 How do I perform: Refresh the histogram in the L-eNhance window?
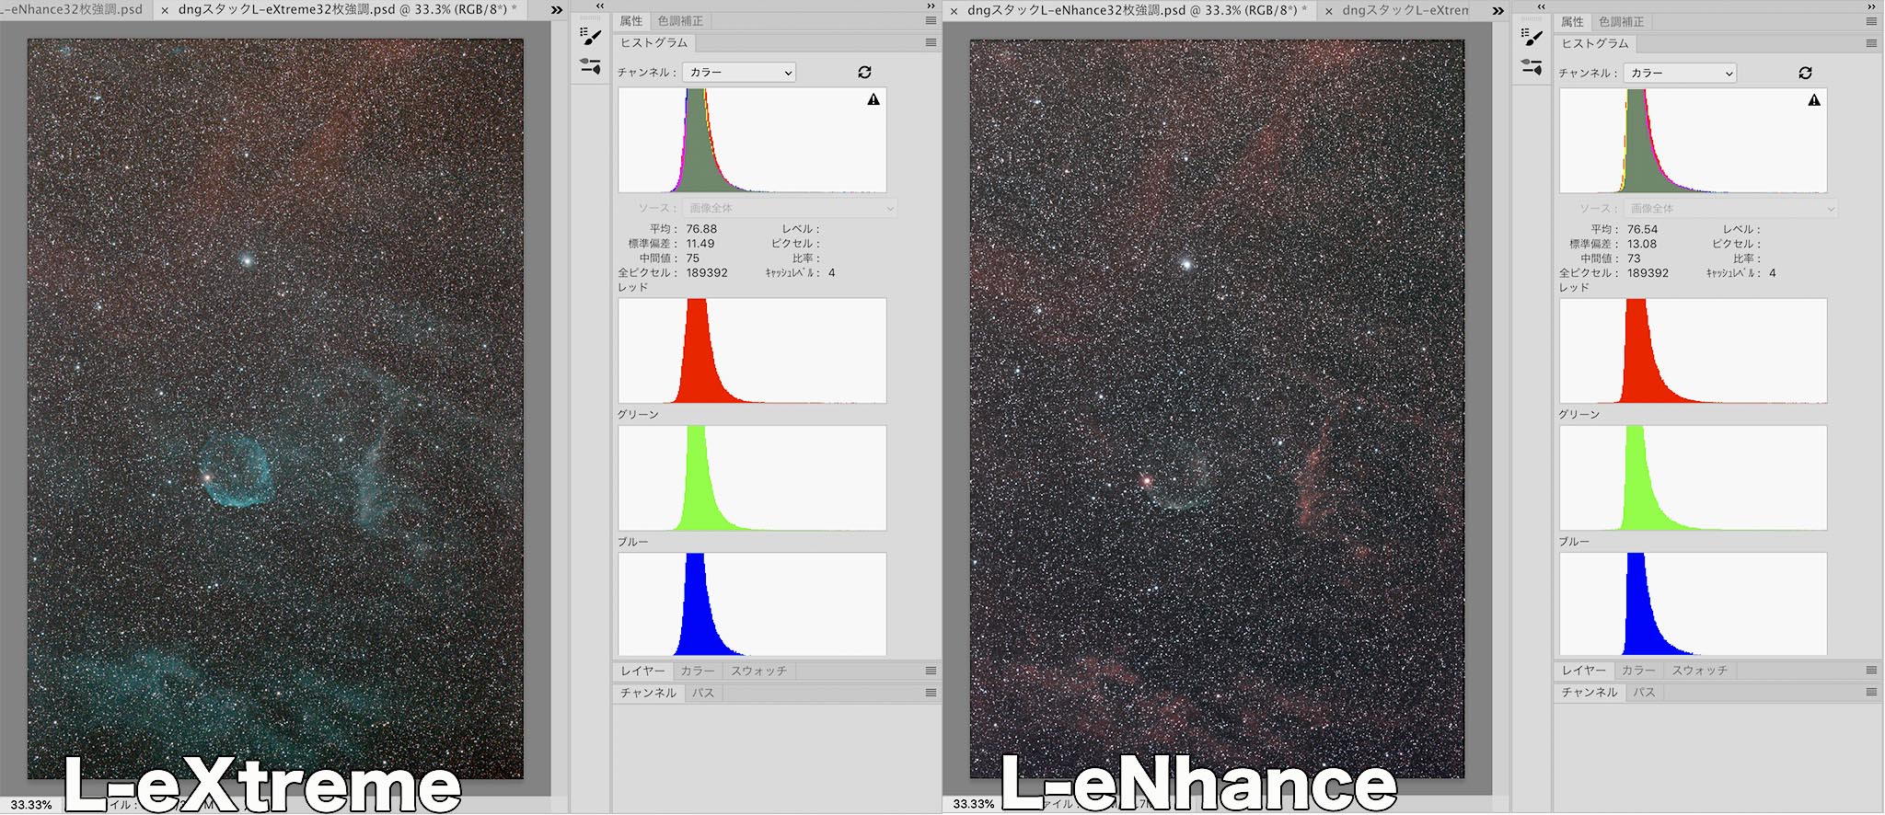[1805, 73]
